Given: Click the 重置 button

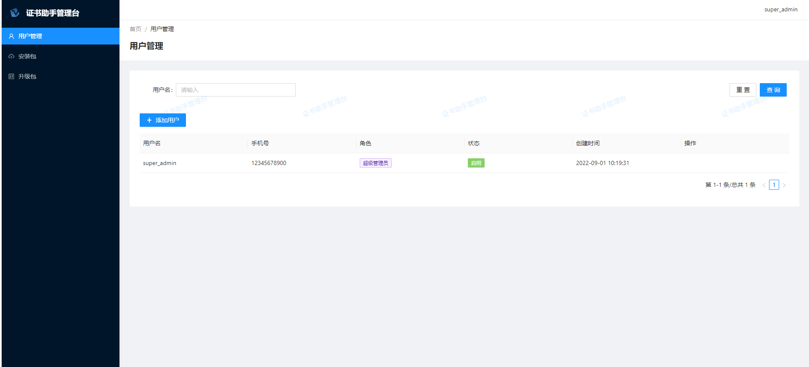Looking at the screenshot, I should tap(743, 90).
